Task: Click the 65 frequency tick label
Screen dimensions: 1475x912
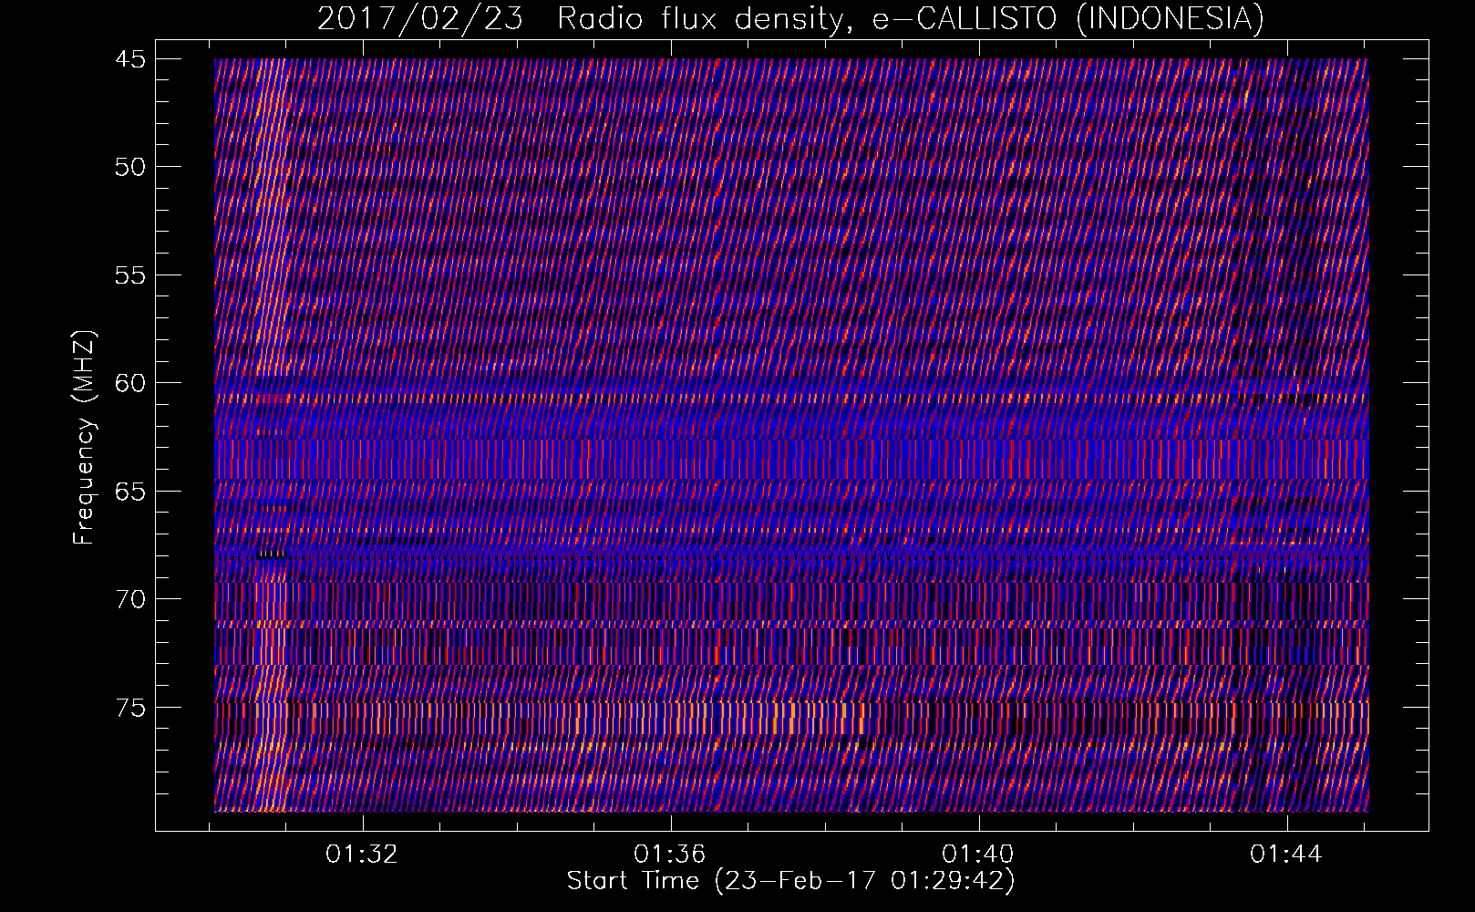Action: pyautogui.click(x=129, y=492)
